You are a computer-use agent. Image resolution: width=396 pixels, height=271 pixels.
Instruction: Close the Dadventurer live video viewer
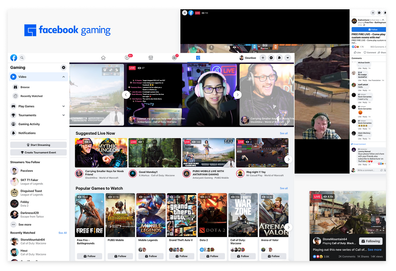[x=185, y=13]
